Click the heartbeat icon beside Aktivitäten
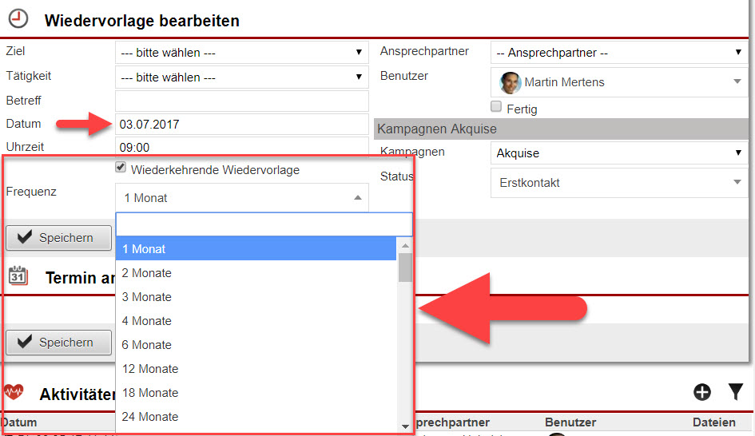The height and width of the screenshot is (436, 755). pyautogui.click(x=14, y=391)
